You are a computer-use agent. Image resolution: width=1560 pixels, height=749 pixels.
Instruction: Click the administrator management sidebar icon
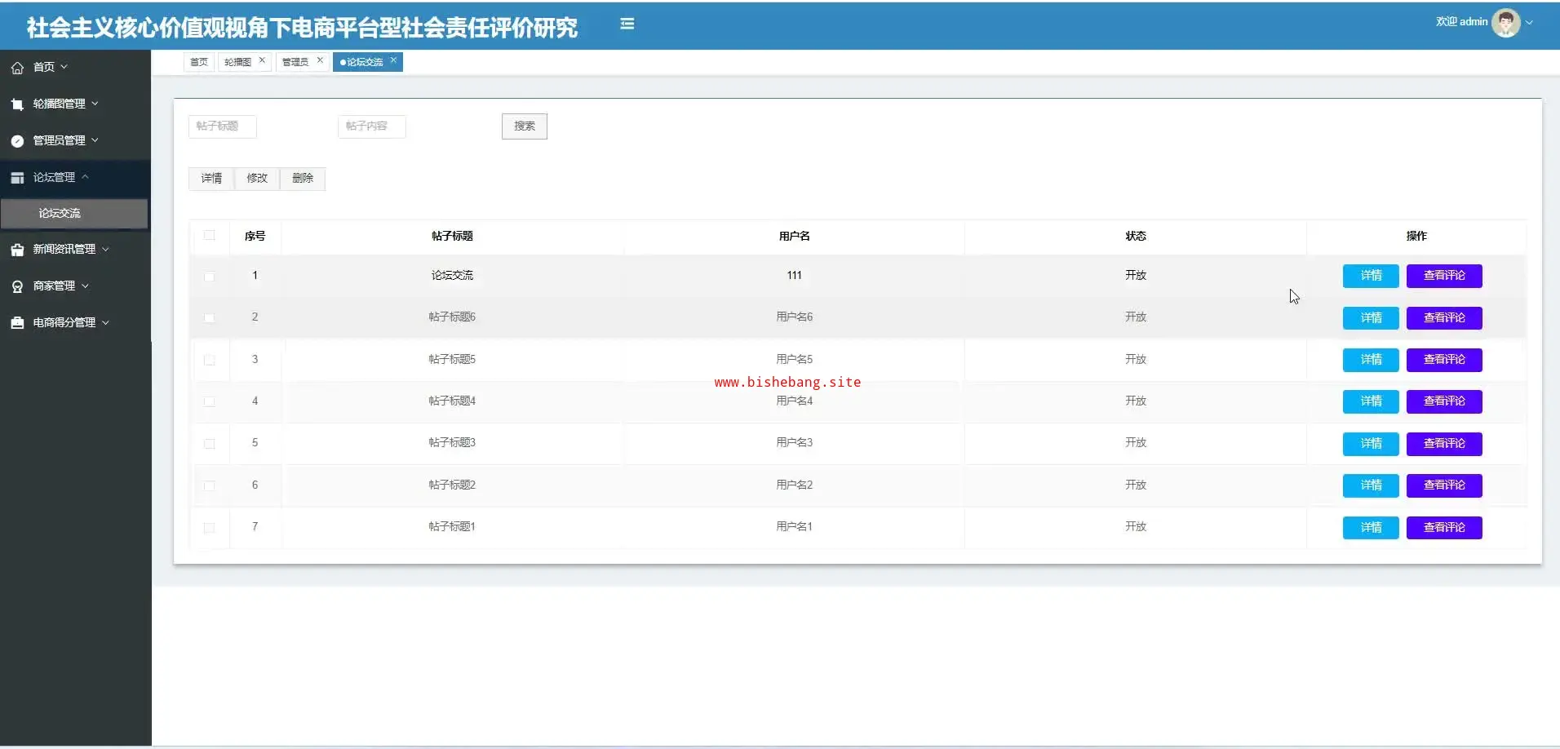[x=17, y=141]
